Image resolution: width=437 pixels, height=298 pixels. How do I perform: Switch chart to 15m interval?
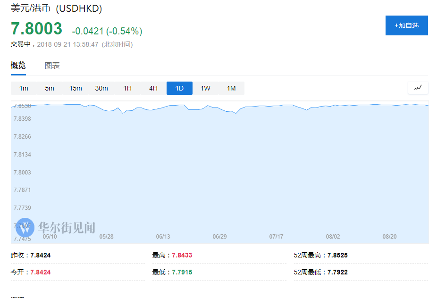(76, 88)
